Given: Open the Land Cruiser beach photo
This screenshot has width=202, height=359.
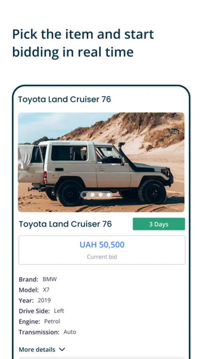Looking at the screenshot, I should (x=101, y=162).
